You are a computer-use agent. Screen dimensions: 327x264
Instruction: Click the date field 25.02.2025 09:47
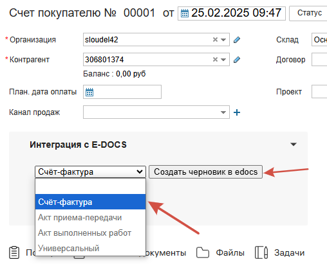tap(232, 13)
